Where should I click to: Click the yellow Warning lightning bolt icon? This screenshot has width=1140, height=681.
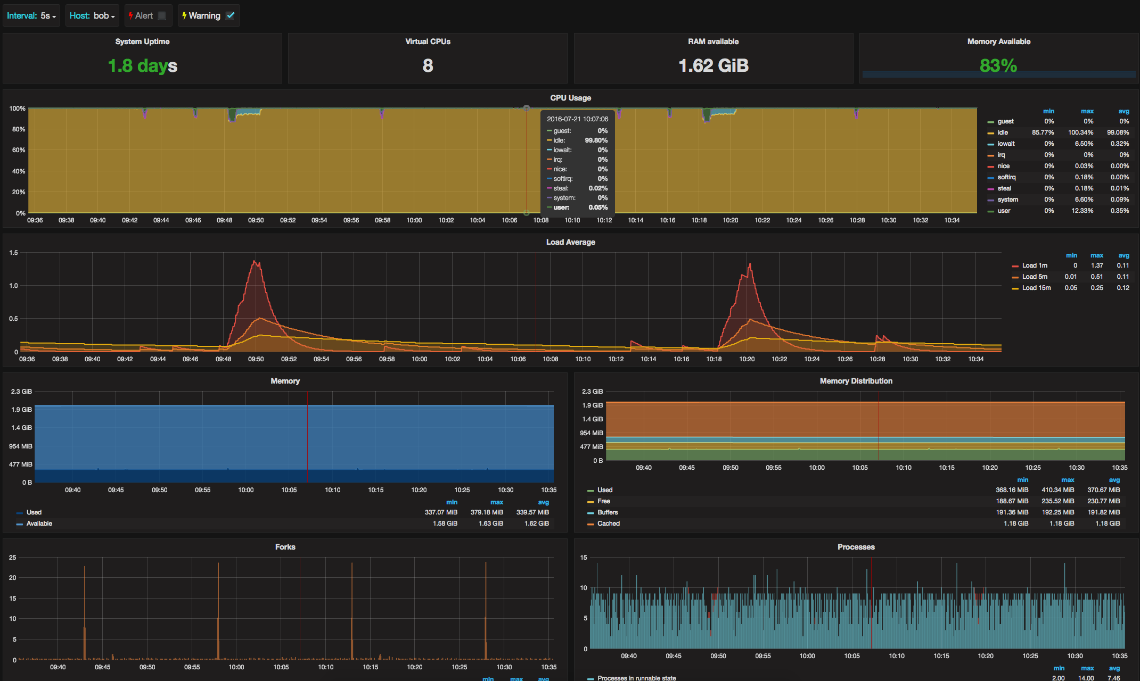[x=184, y=15]
